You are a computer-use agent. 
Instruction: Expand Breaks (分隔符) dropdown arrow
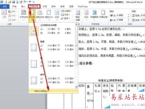72,11
